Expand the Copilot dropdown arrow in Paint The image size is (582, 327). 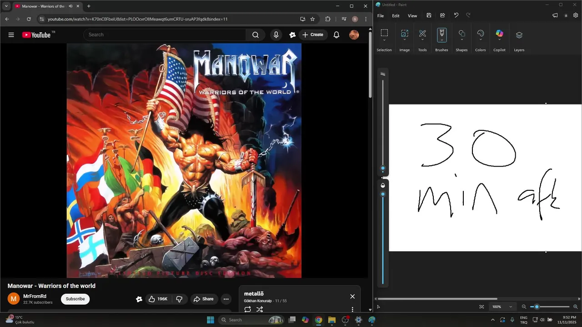click(499, 40)
